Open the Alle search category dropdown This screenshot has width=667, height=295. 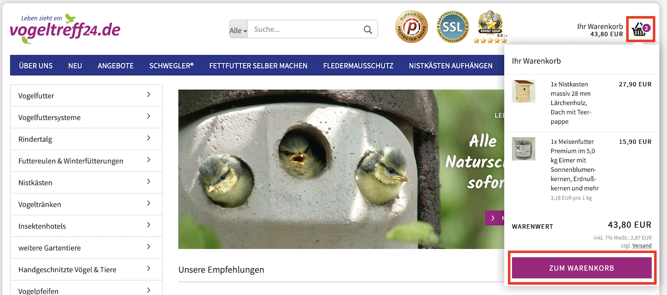click(x=238, y=30)
